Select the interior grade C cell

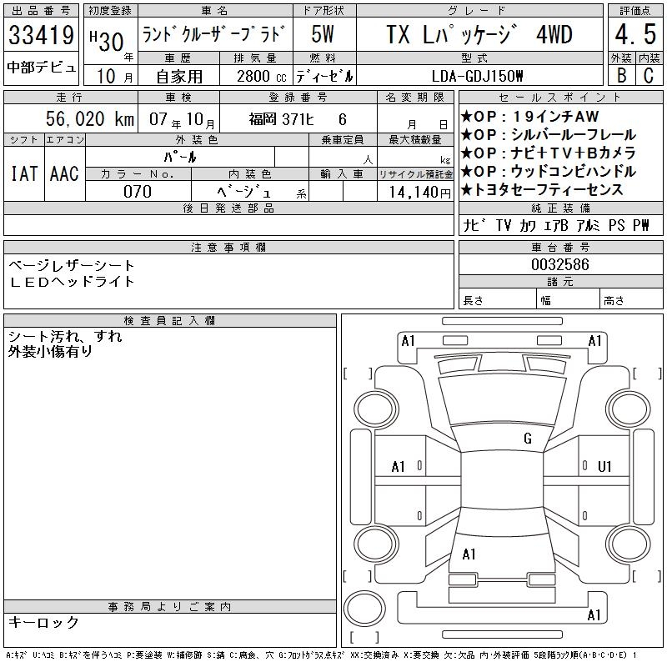tap(647, 74)
